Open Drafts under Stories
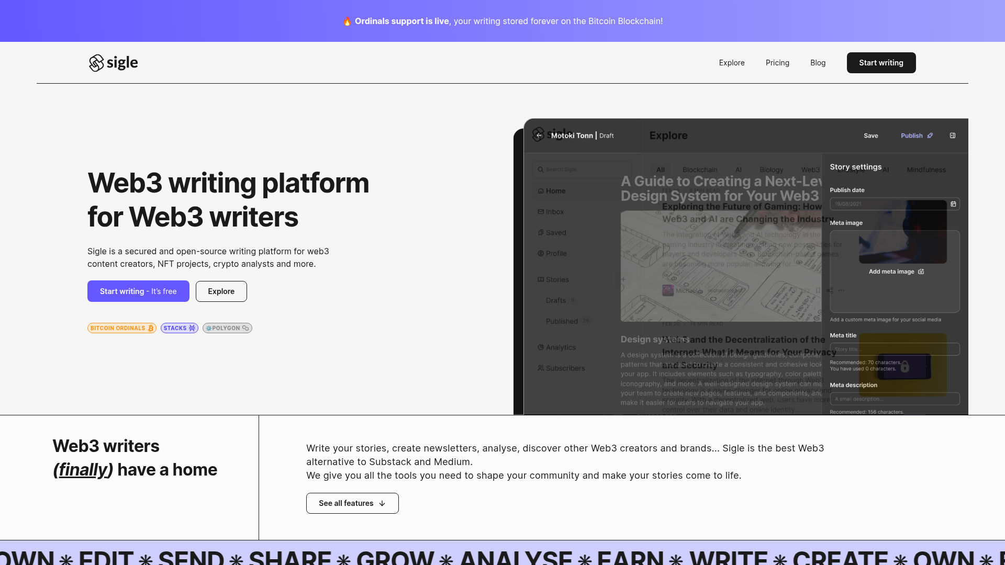 (x=556, y=300)
